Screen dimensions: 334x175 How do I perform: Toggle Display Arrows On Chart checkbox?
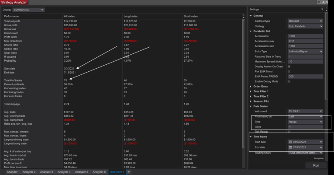[x=289, y=66]
